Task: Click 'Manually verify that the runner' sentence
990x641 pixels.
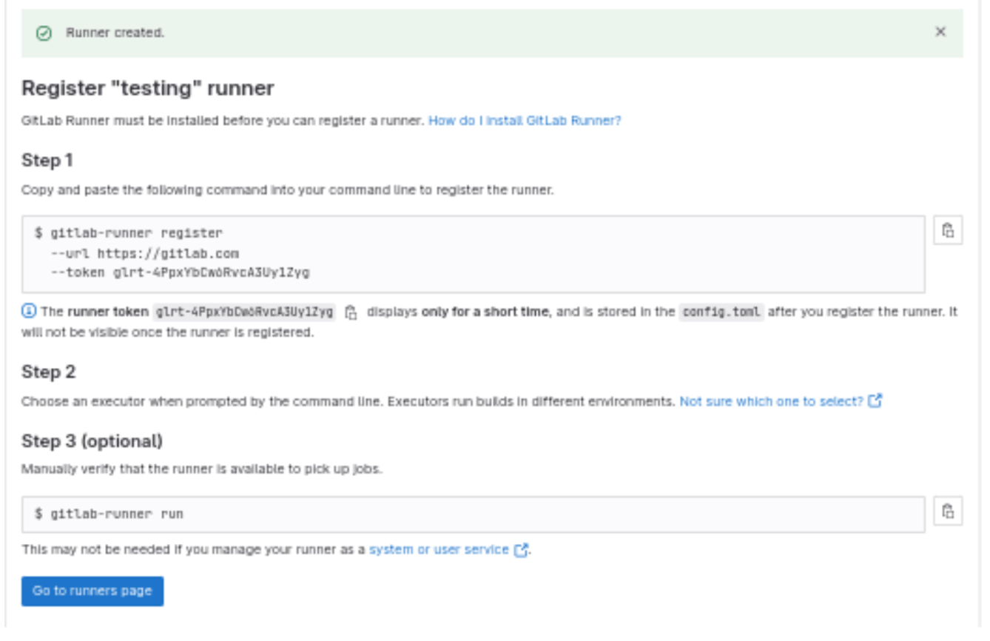Action: point(202,469)
